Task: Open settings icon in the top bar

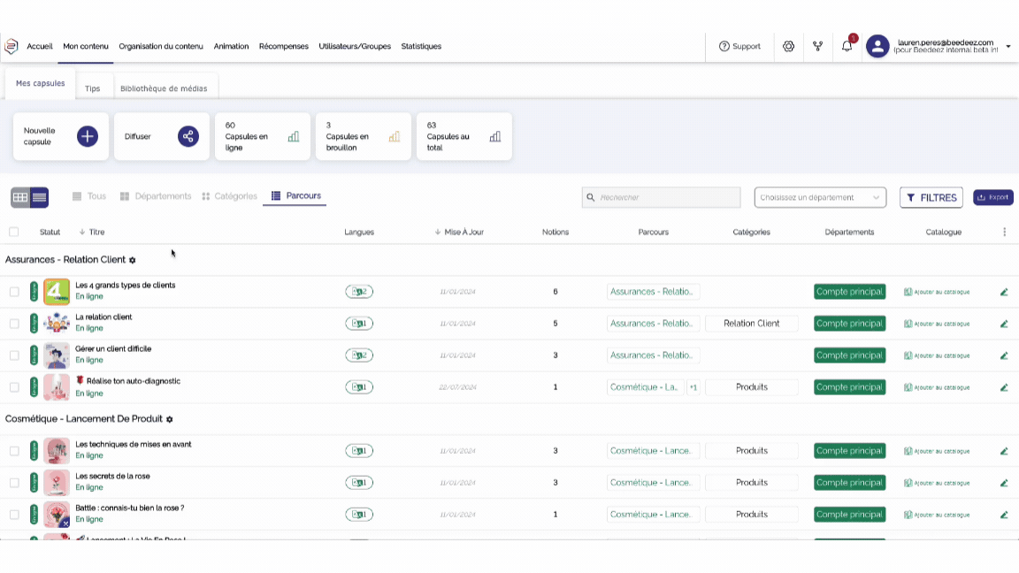Action: point(789,46)
